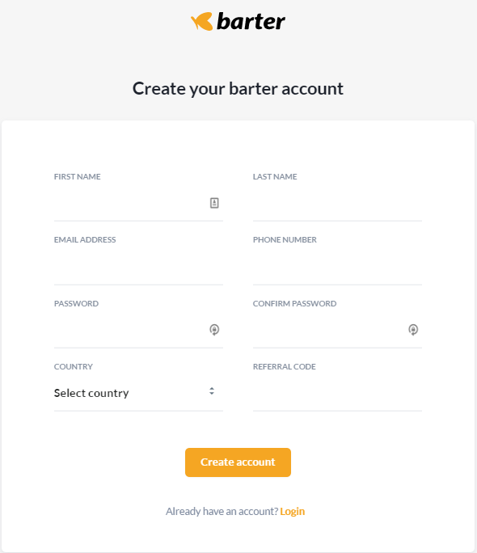The width and height of the screenshot is (477, 553).
Task: Click the EMAIL ADDRESS field label
Action: click(x=85, y=240)
